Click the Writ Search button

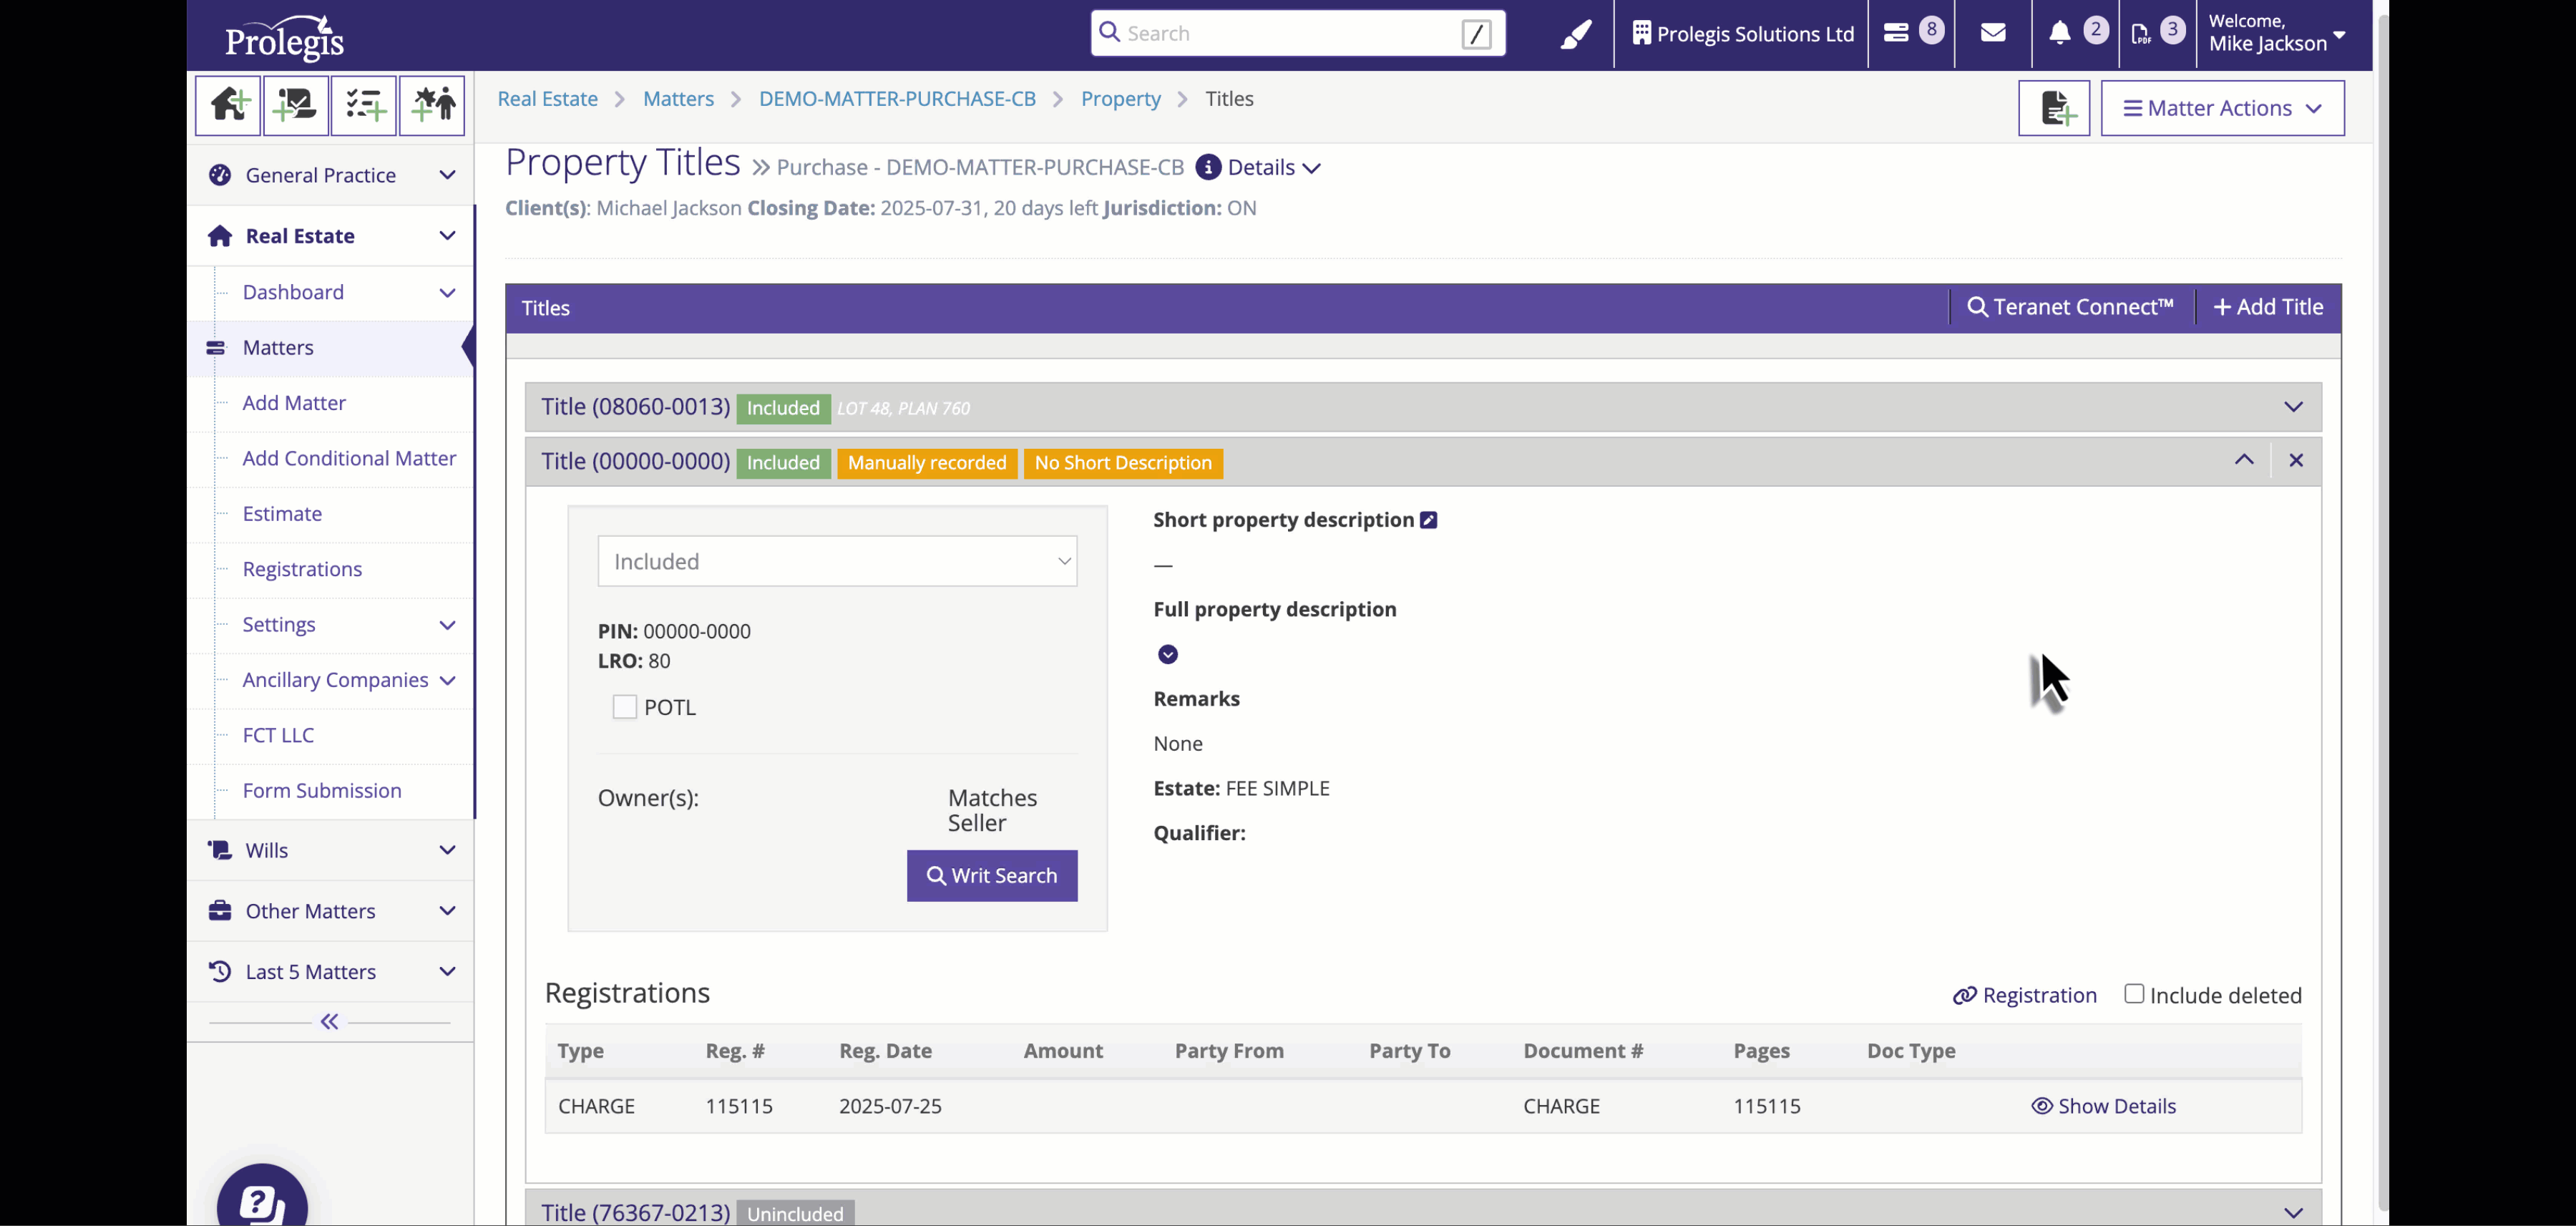pyautogui.click(x=991, y=876)
